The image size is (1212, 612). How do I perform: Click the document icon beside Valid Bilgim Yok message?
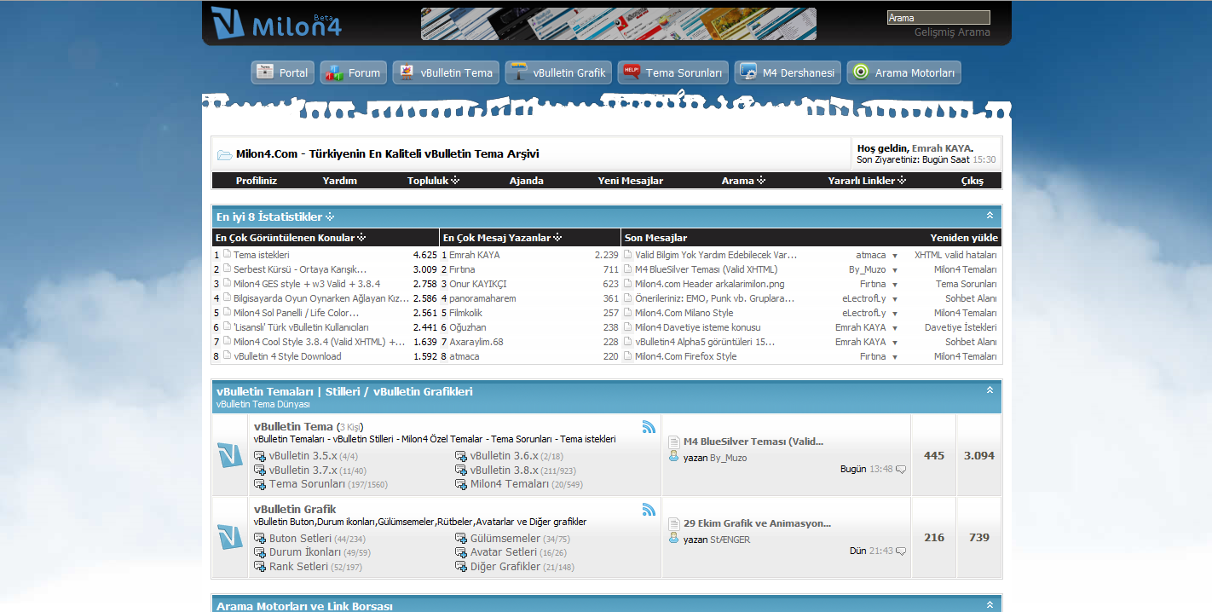coord(628,254)
